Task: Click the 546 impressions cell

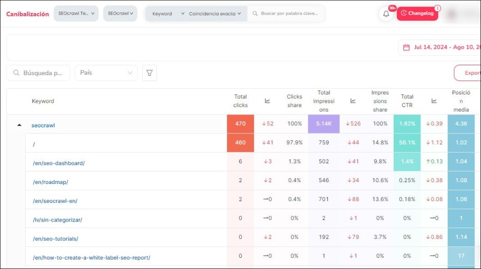Action: (x=324, y=180)
